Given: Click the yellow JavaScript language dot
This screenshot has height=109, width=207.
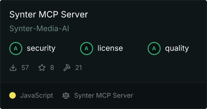Looking at the screenshot, I should (x=13, y=95).
